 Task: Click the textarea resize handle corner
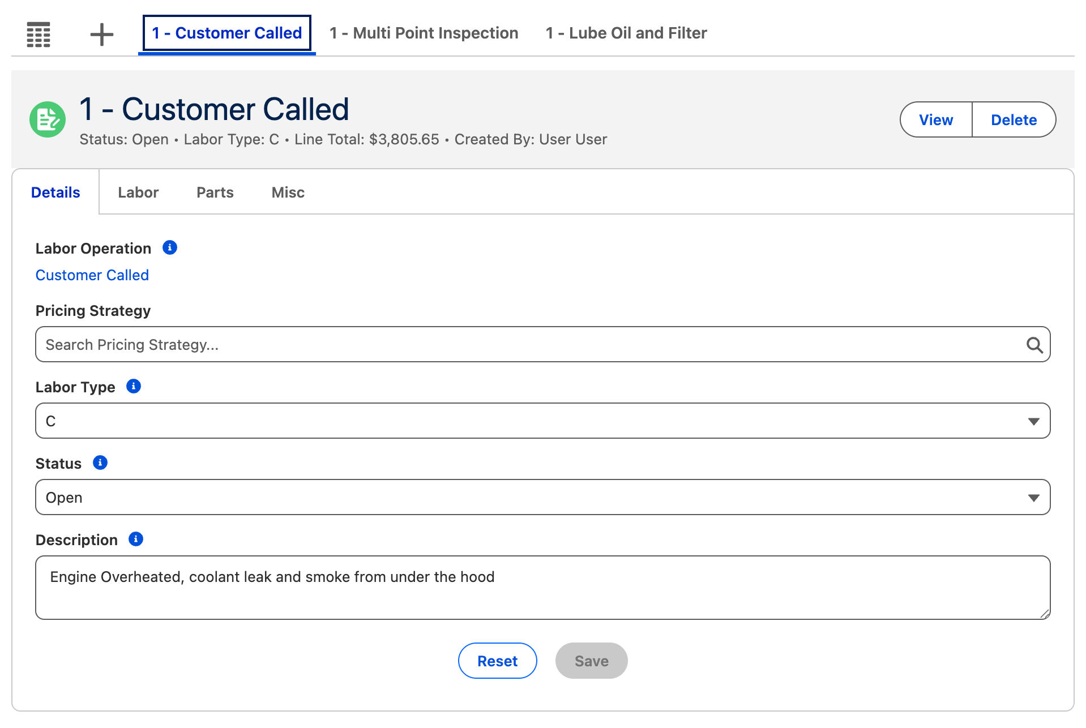tap(1045, 614)
